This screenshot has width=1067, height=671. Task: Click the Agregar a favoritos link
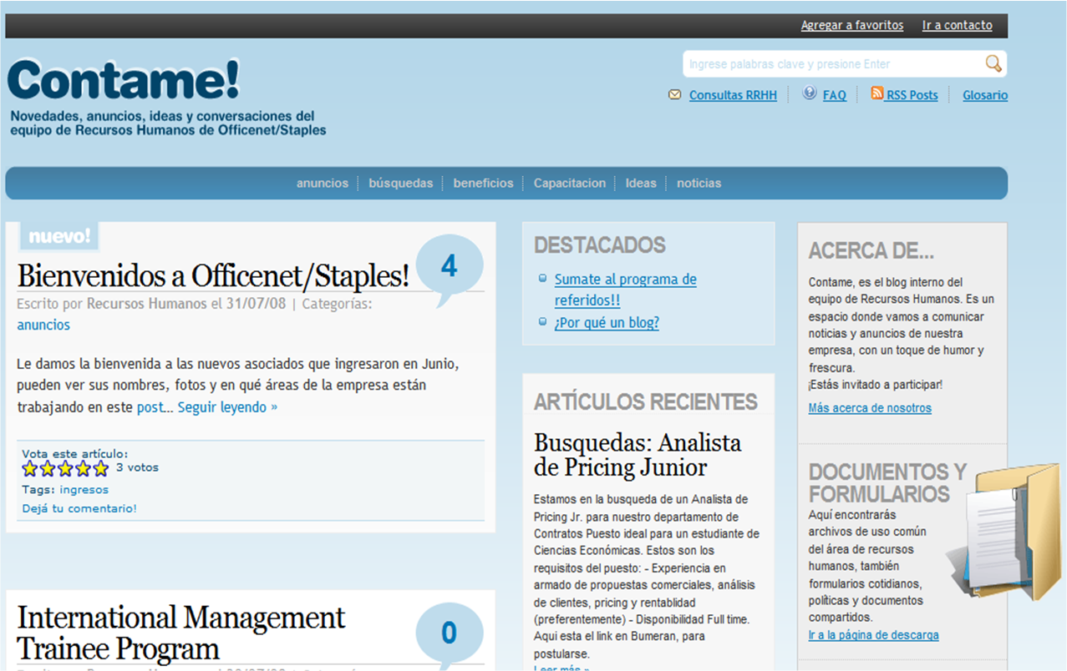[x=851, y=25]
